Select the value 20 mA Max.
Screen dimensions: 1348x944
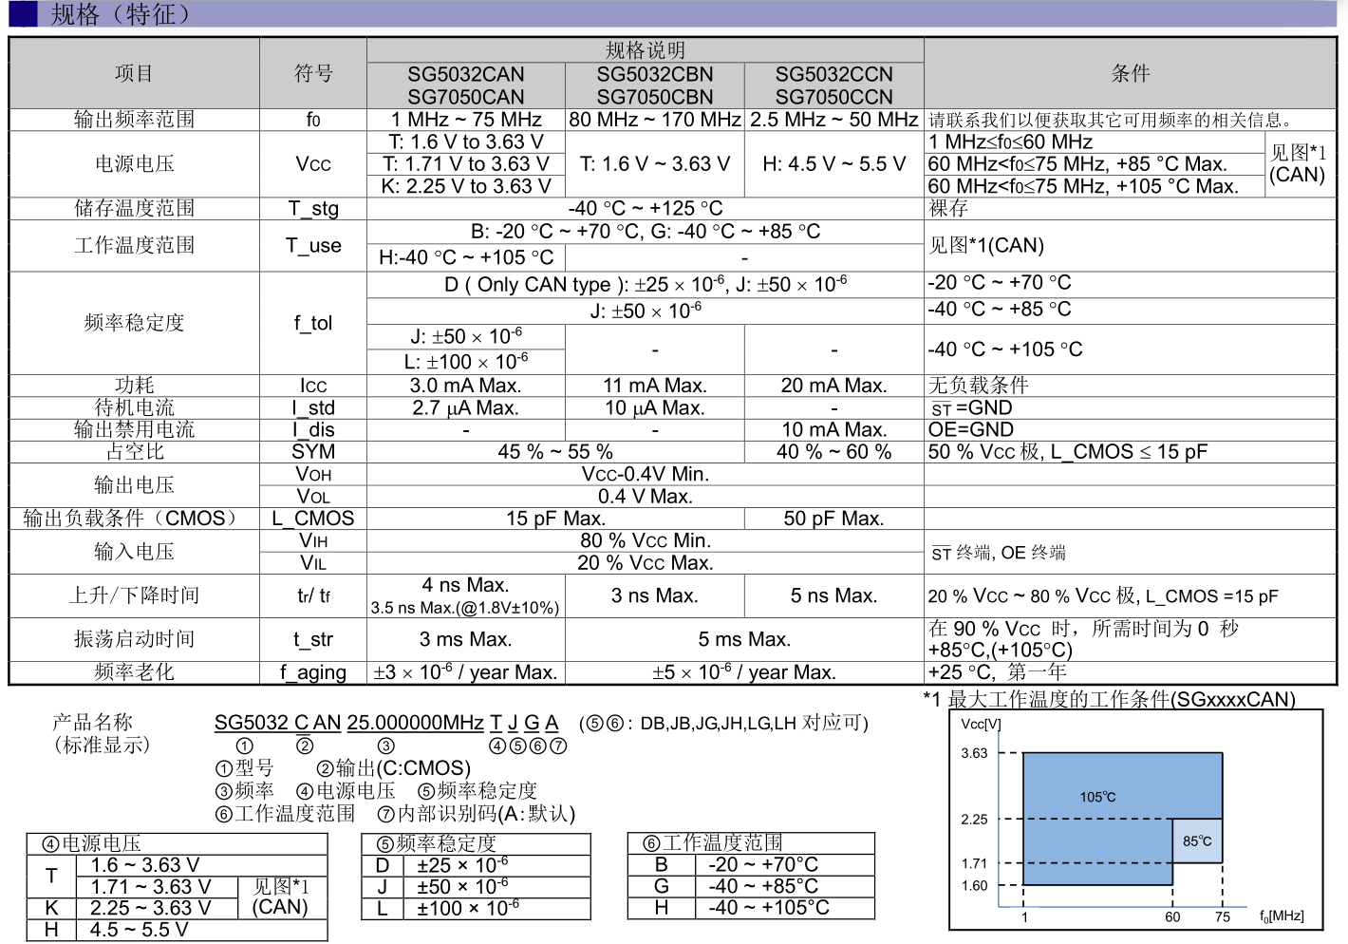(834, 386)
